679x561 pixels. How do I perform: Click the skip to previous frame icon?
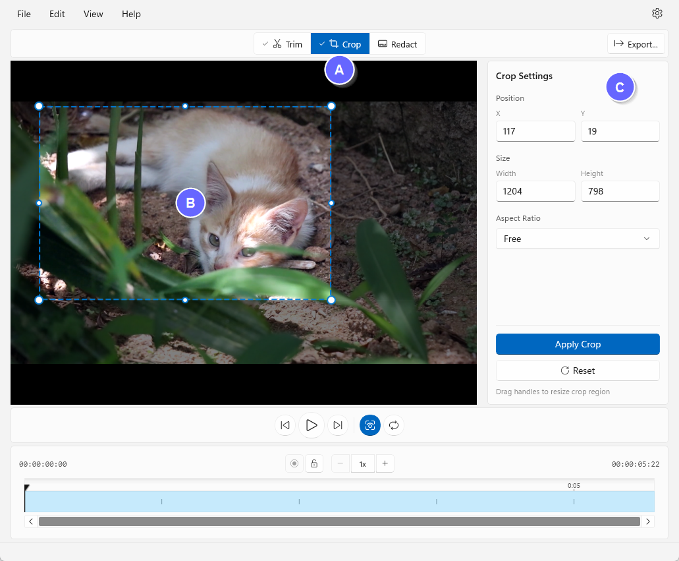click(285, 425)
